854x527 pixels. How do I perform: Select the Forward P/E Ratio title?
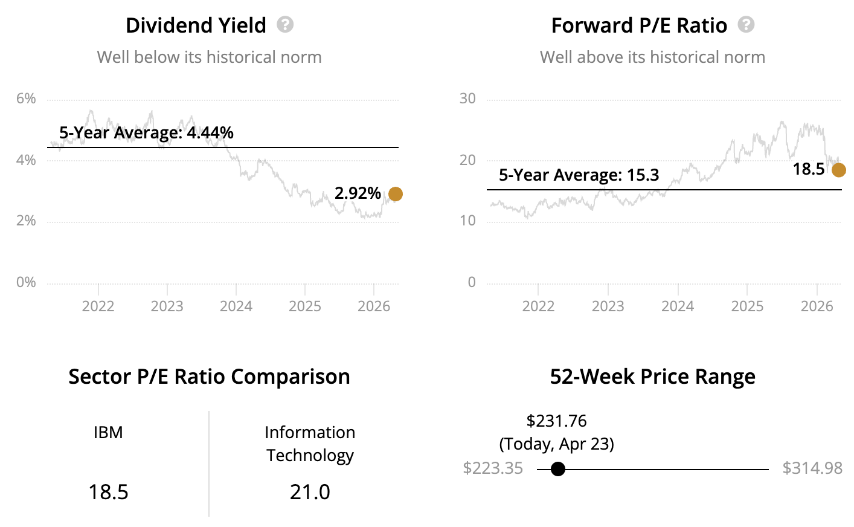point(639,25)
